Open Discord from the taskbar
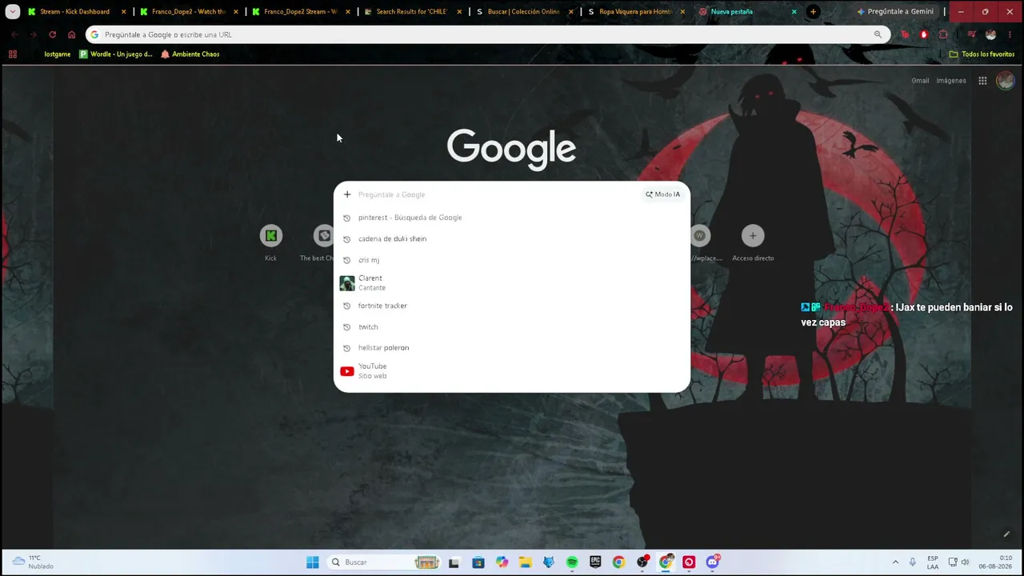The height and width of the screenshot is (576, 1024). pos(713,562)
